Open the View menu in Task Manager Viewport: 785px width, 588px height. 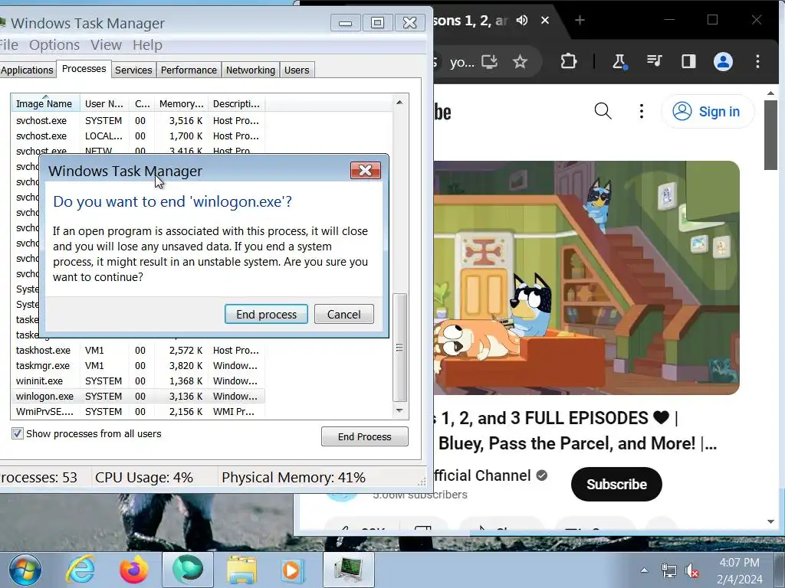pos(106,45)
